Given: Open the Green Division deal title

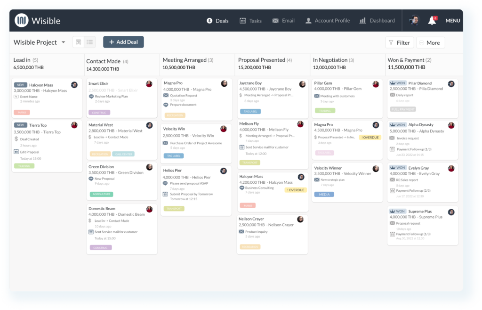Looking at the screenshot, I should [101, 167].
